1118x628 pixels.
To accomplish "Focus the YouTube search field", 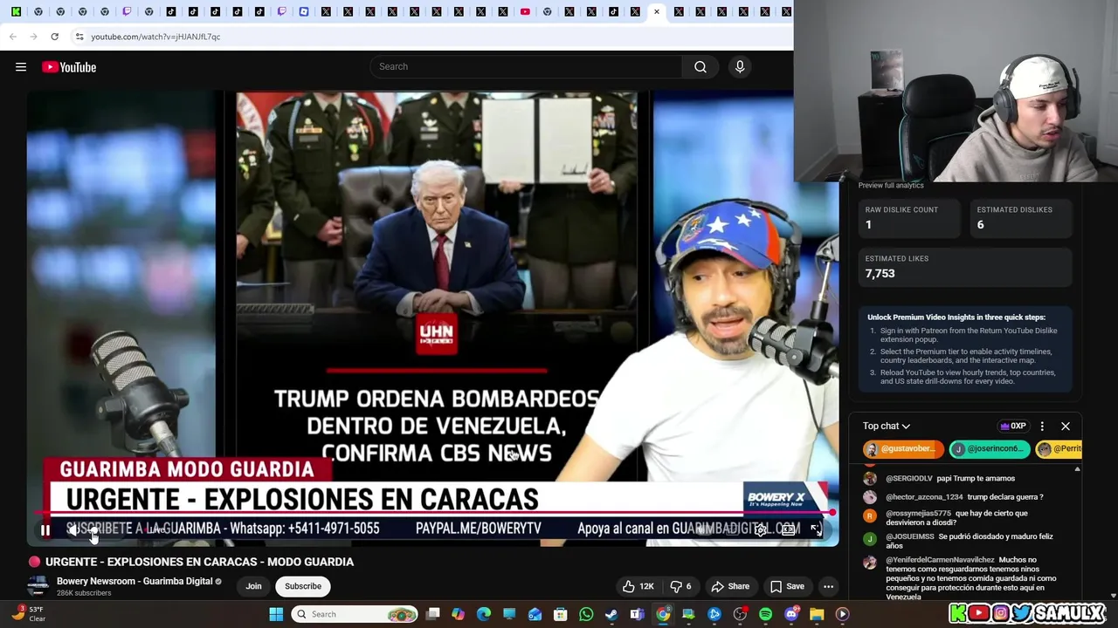I will [526, 66].
